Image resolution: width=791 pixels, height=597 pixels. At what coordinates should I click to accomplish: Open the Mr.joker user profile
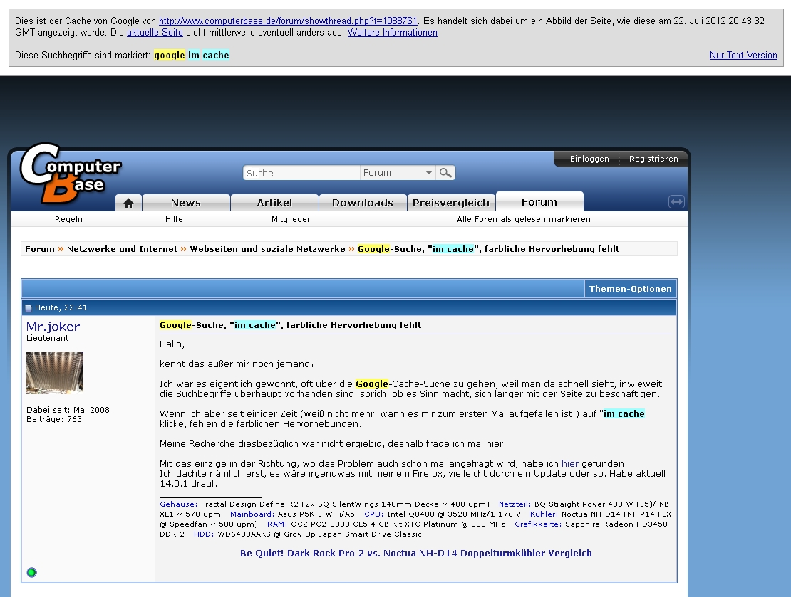[x=53, y=327]
